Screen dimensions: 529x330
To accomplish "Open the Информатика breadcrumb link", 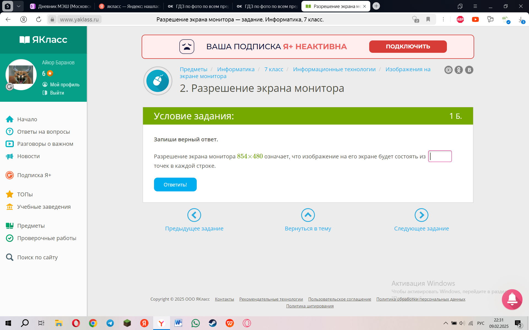I will click(236, 69).
